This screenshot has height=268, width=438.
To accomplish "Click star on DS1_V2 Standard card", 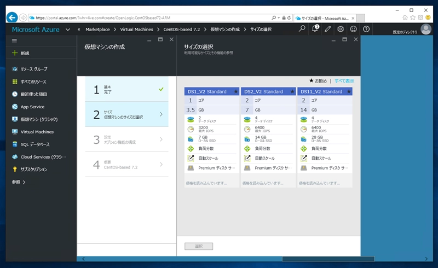I will [x=236, y=91].
